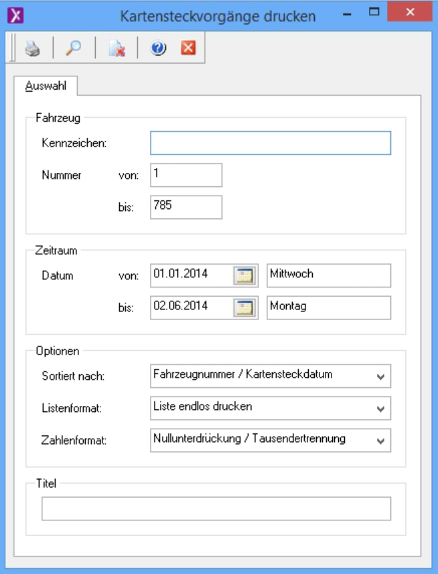Expand the Sortiert nach dropdown

pyautogui.click(x=380, y=376)
